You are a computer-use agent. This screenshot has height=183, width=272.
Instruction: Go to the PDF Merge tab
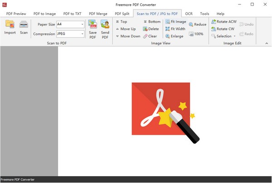pos(98,14)
